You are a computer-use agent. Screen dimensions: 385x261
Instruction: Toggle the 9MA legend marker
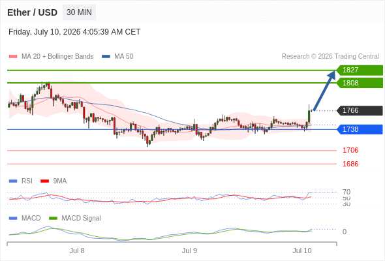(44, 181)
